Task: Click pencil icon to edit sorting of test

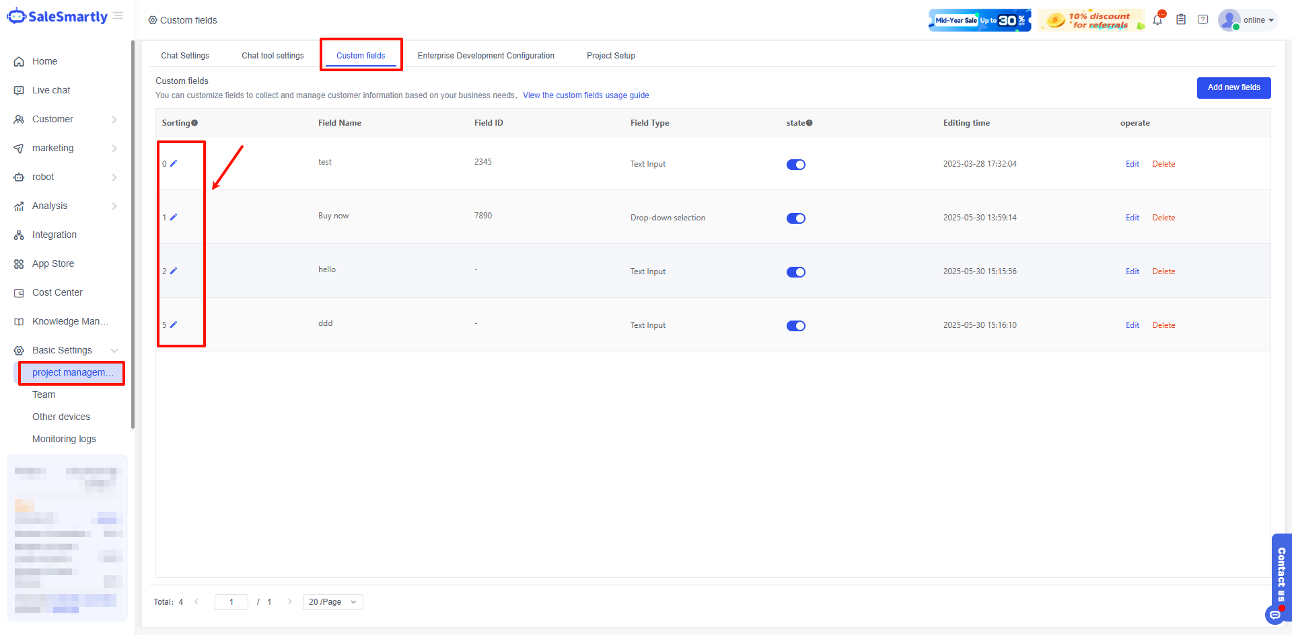Action: click(x=174, y=163)
